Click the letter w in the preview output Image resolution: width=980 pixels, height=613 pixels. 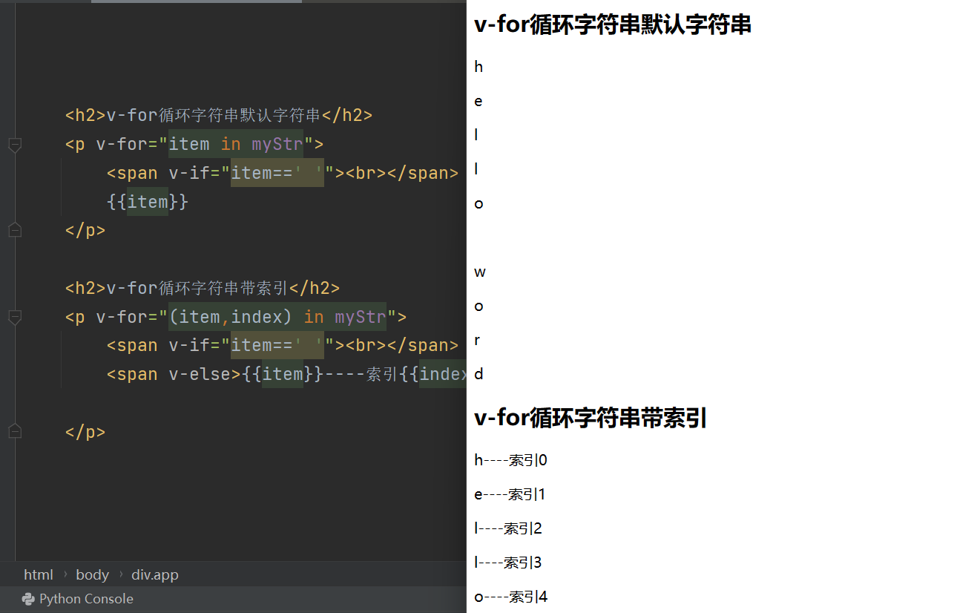pyautogui.click(x=480, y=272)
